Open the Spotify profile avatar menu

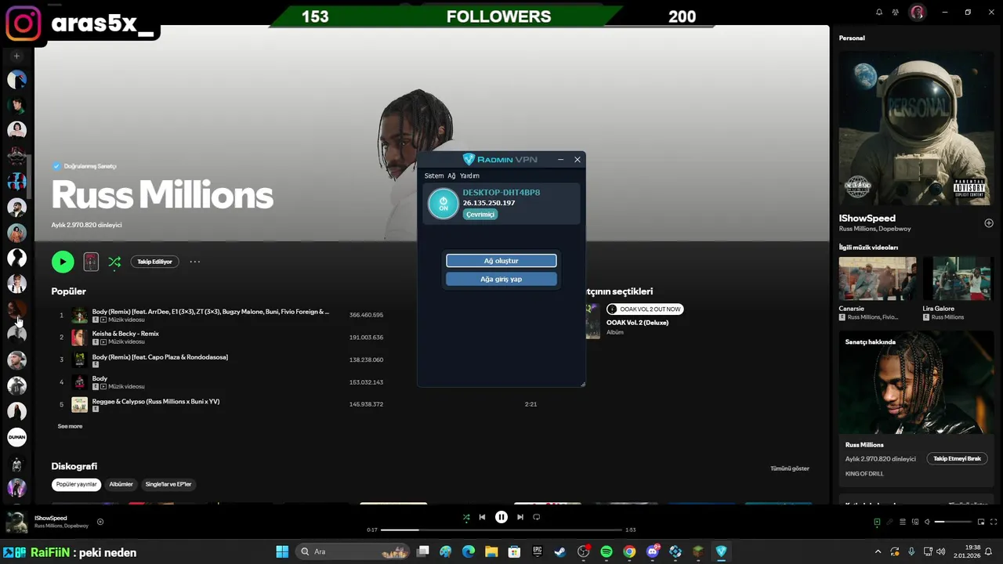pos(917,13)
